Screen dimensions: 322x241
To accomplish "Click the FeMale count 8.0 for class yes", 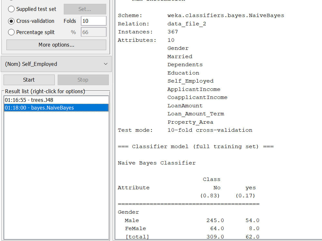I will [254, 228].
